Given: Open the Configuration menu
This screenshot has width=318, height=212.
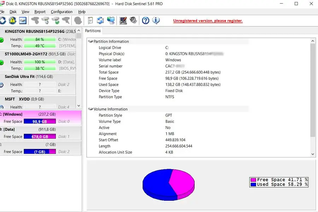Looking at the screenshot, I should pyautogui.click(x=61, y=12).
